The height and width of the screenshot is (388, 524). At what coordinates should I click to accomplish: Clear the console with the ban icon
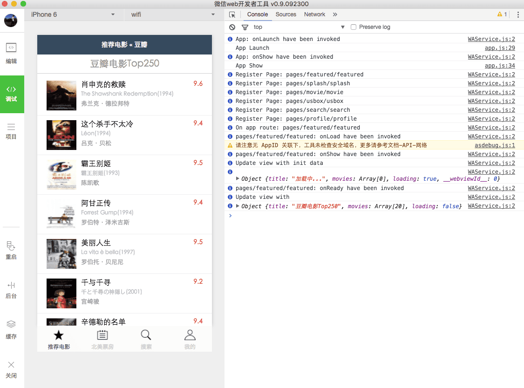pyautogui.click(x=232, y=27)
